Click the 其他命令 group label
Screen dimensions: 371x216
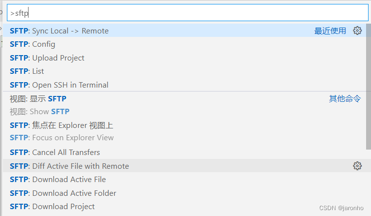click(345, 98)
